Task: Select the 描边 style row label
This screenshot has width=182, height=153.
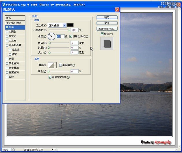Action: coord(11,77)
